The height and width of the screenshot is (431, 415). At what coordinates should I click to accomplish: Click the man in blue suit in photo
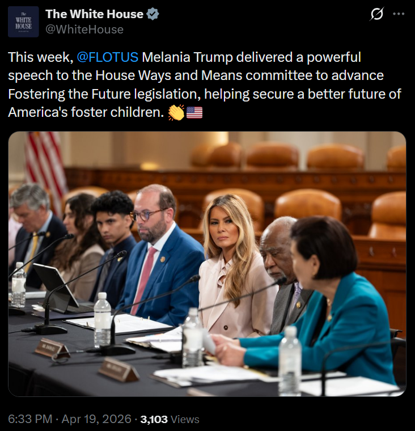(x=162, y=256)
